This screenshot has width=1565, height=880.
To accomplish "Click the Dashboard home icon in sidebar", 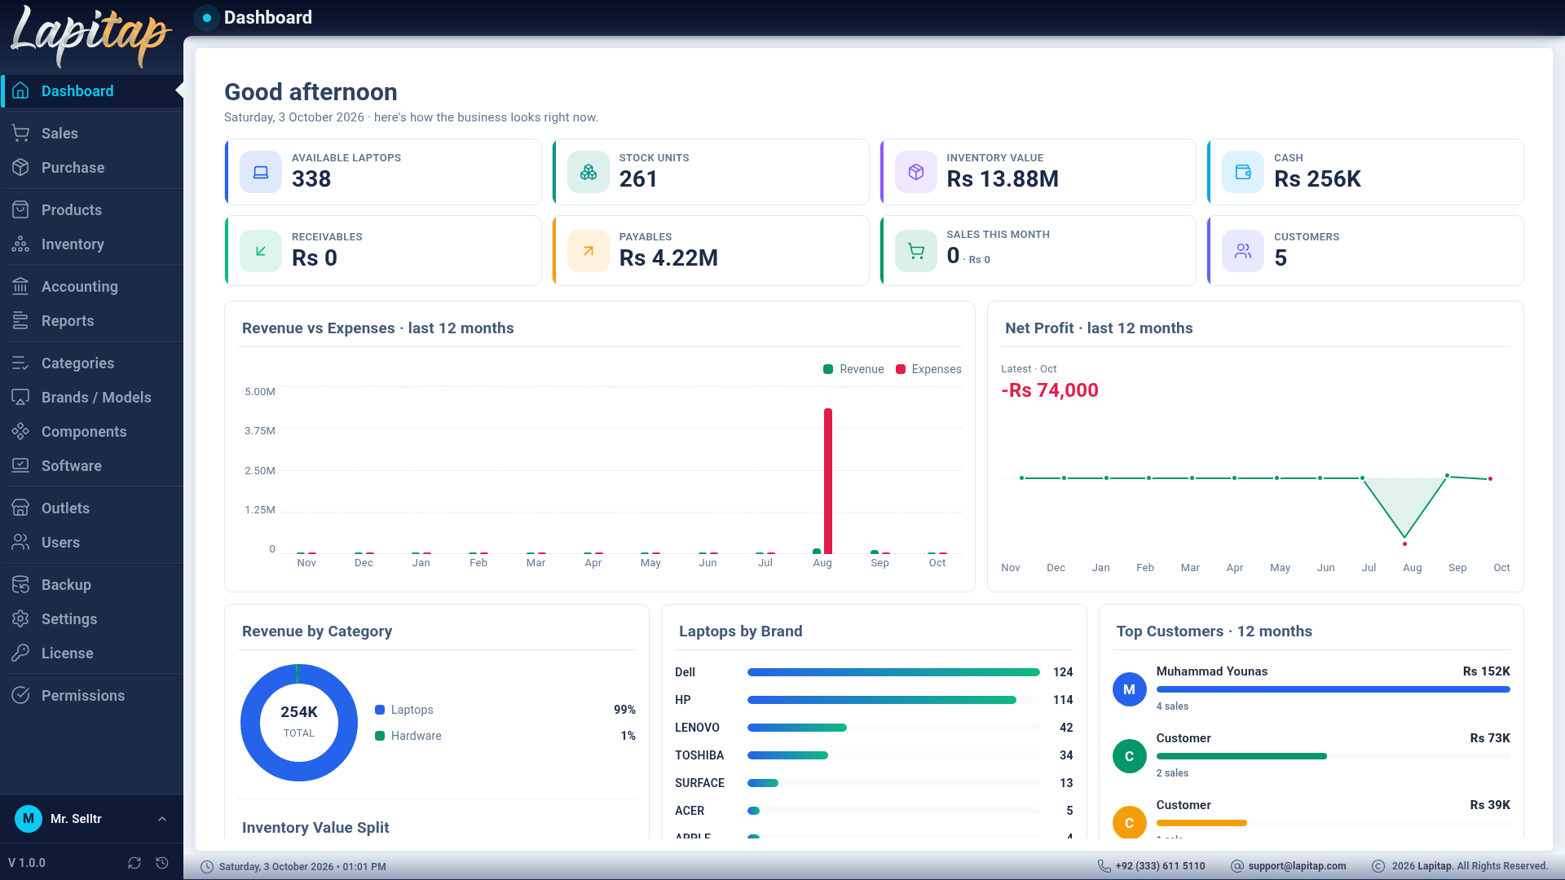I will click(x=20, y=90).
